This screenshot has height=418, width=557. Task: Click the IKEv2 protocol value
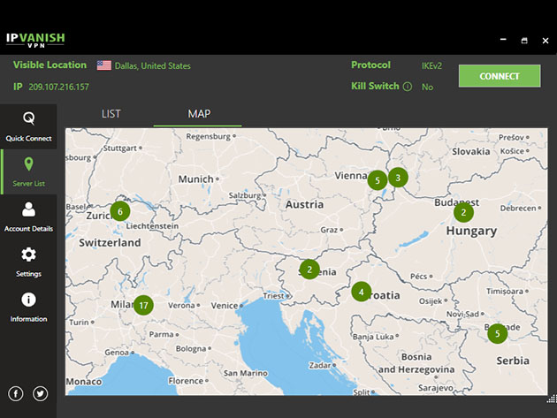(x=431, y=65)
